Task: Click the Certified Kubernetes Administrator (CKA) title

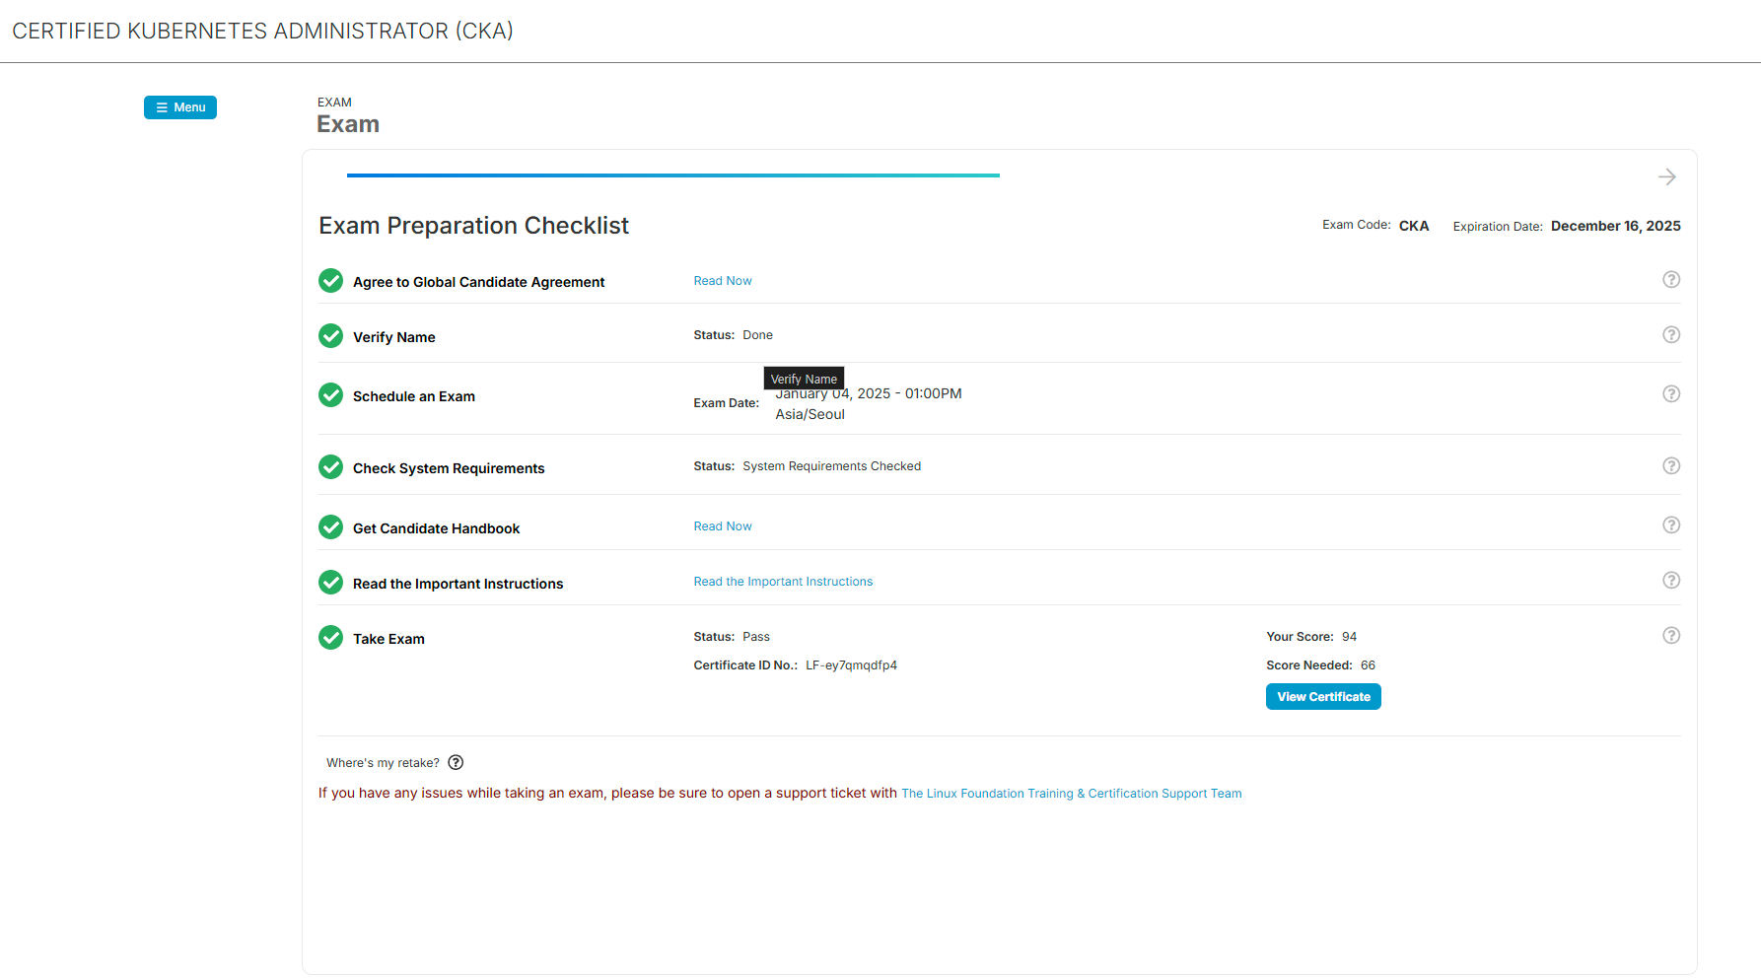Action: (262, 31)
